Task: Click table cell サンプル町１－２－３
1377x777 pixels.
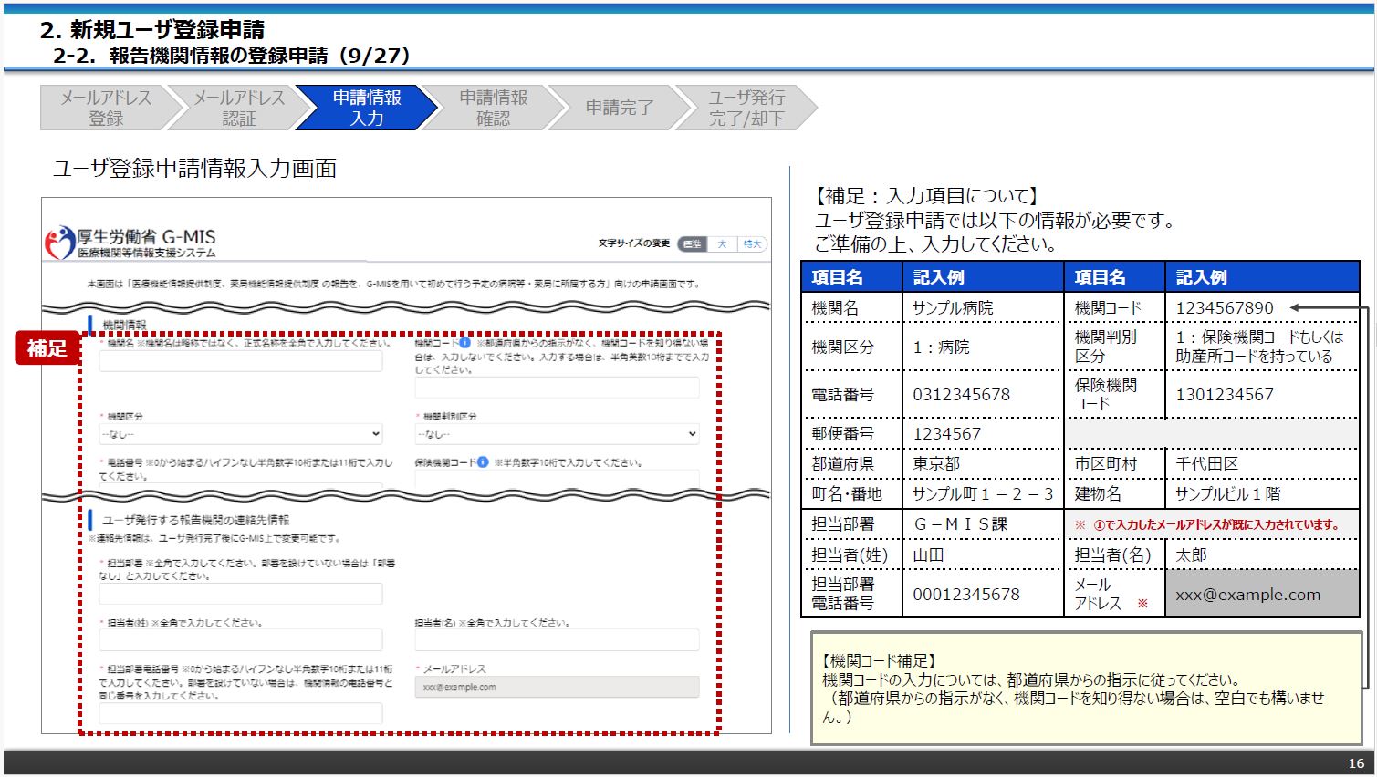Action: (x=983, y=493)
